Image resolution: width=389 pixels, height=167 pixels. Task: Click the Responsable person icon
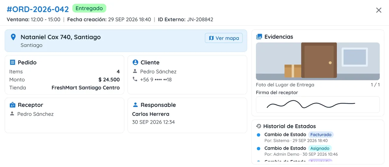(x=136, y=105)
